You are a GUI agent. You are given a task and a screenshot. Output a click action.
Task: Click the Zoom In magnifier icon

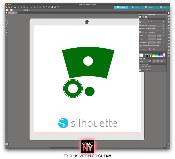point(44,7)
